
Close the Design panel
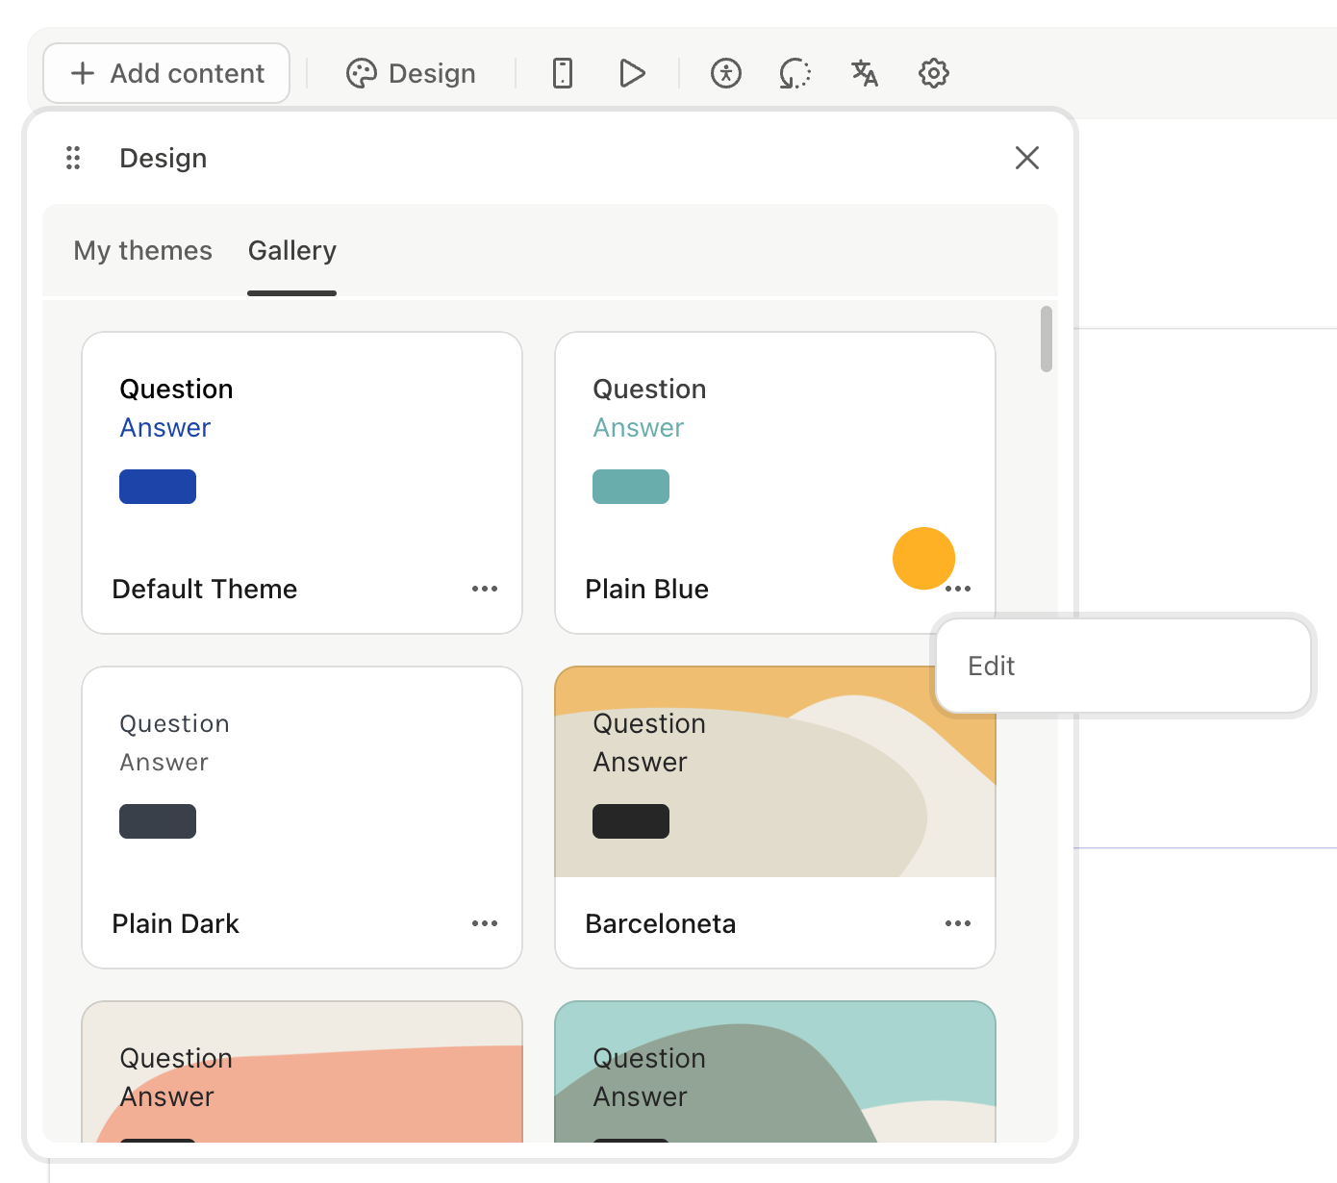point(1026,158)
